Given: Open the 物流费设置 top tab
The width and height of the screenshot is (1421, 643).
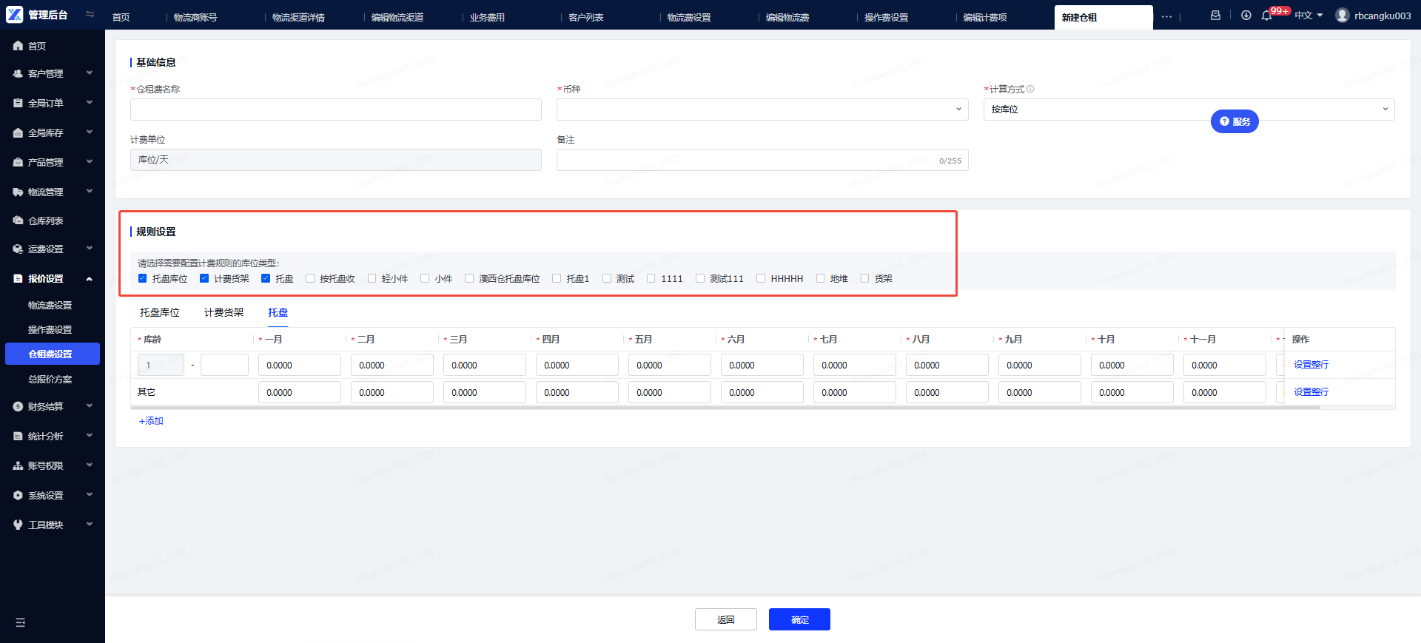Looking at the screenshot, I should click(689, 17).
